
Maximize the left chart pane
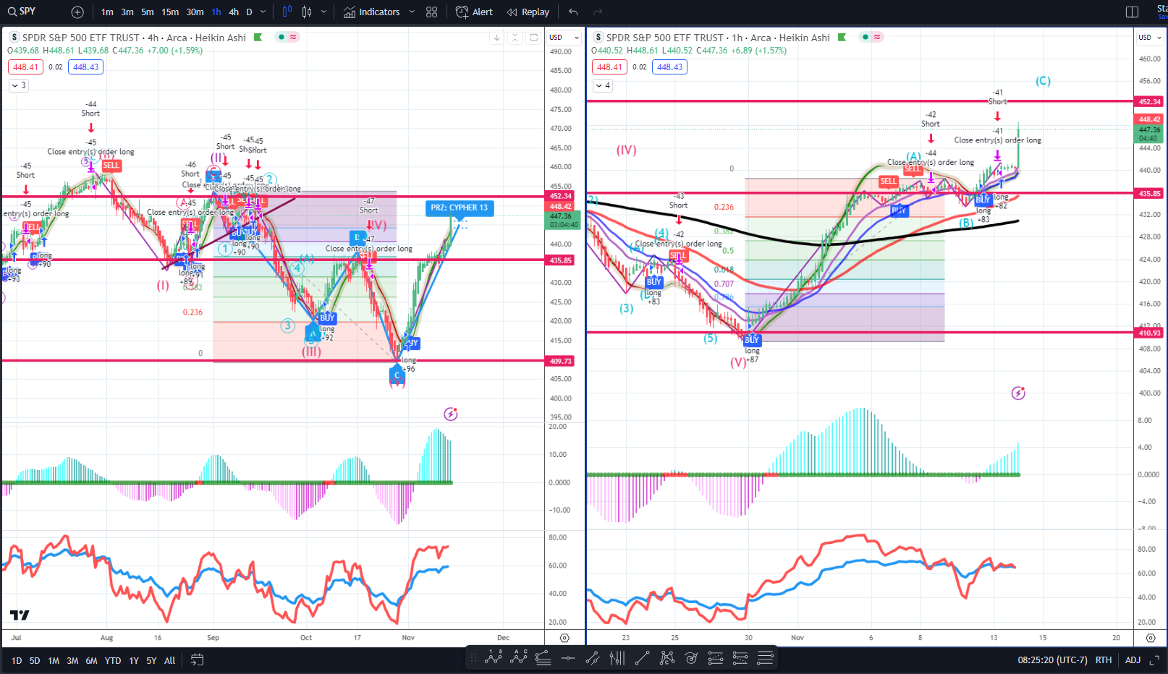tap(533, 38)
